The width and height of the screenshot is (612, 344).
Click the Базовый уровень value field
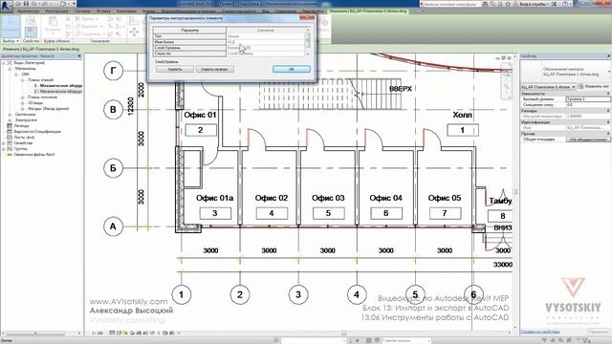pyautogui.click(x=588, y=99)
